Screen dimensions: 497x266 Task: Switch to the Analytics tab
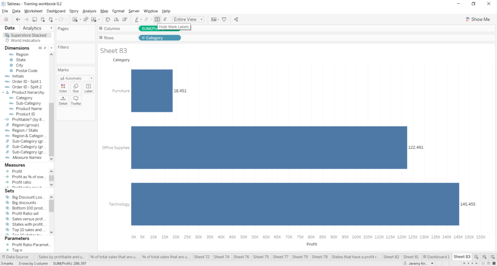pos(32,28)
